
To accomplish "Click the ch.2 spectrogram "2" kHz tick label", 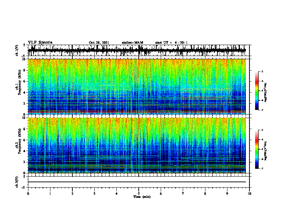I will pyautogui.click(x=25, y=162).
